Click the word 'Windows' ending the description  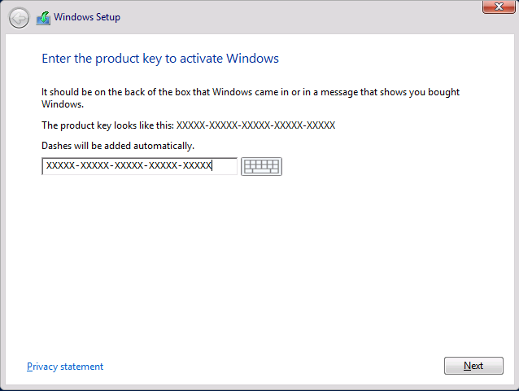coord(62,104)
